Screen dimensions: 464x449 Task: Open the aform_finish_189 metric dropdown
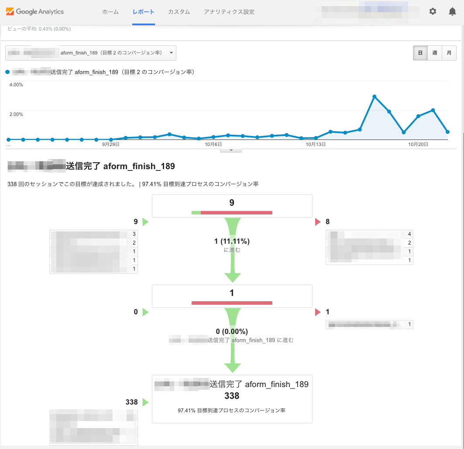click(91, 53)
